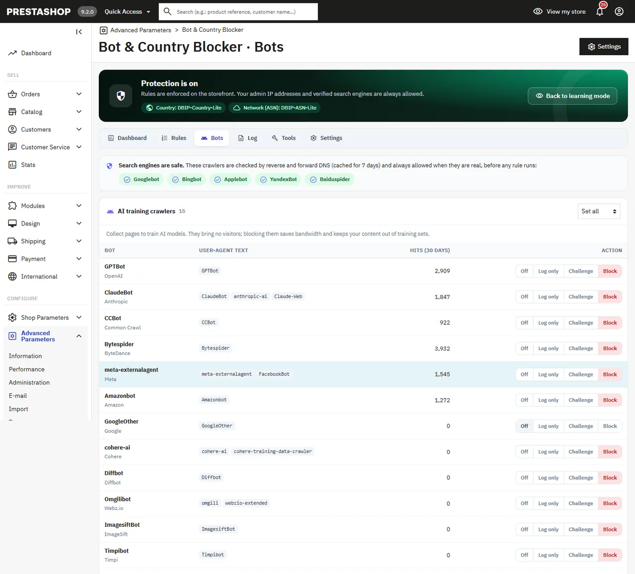Switch to the Log tab
The width and height of the screenshot is (635, 574).
(248, 138)
